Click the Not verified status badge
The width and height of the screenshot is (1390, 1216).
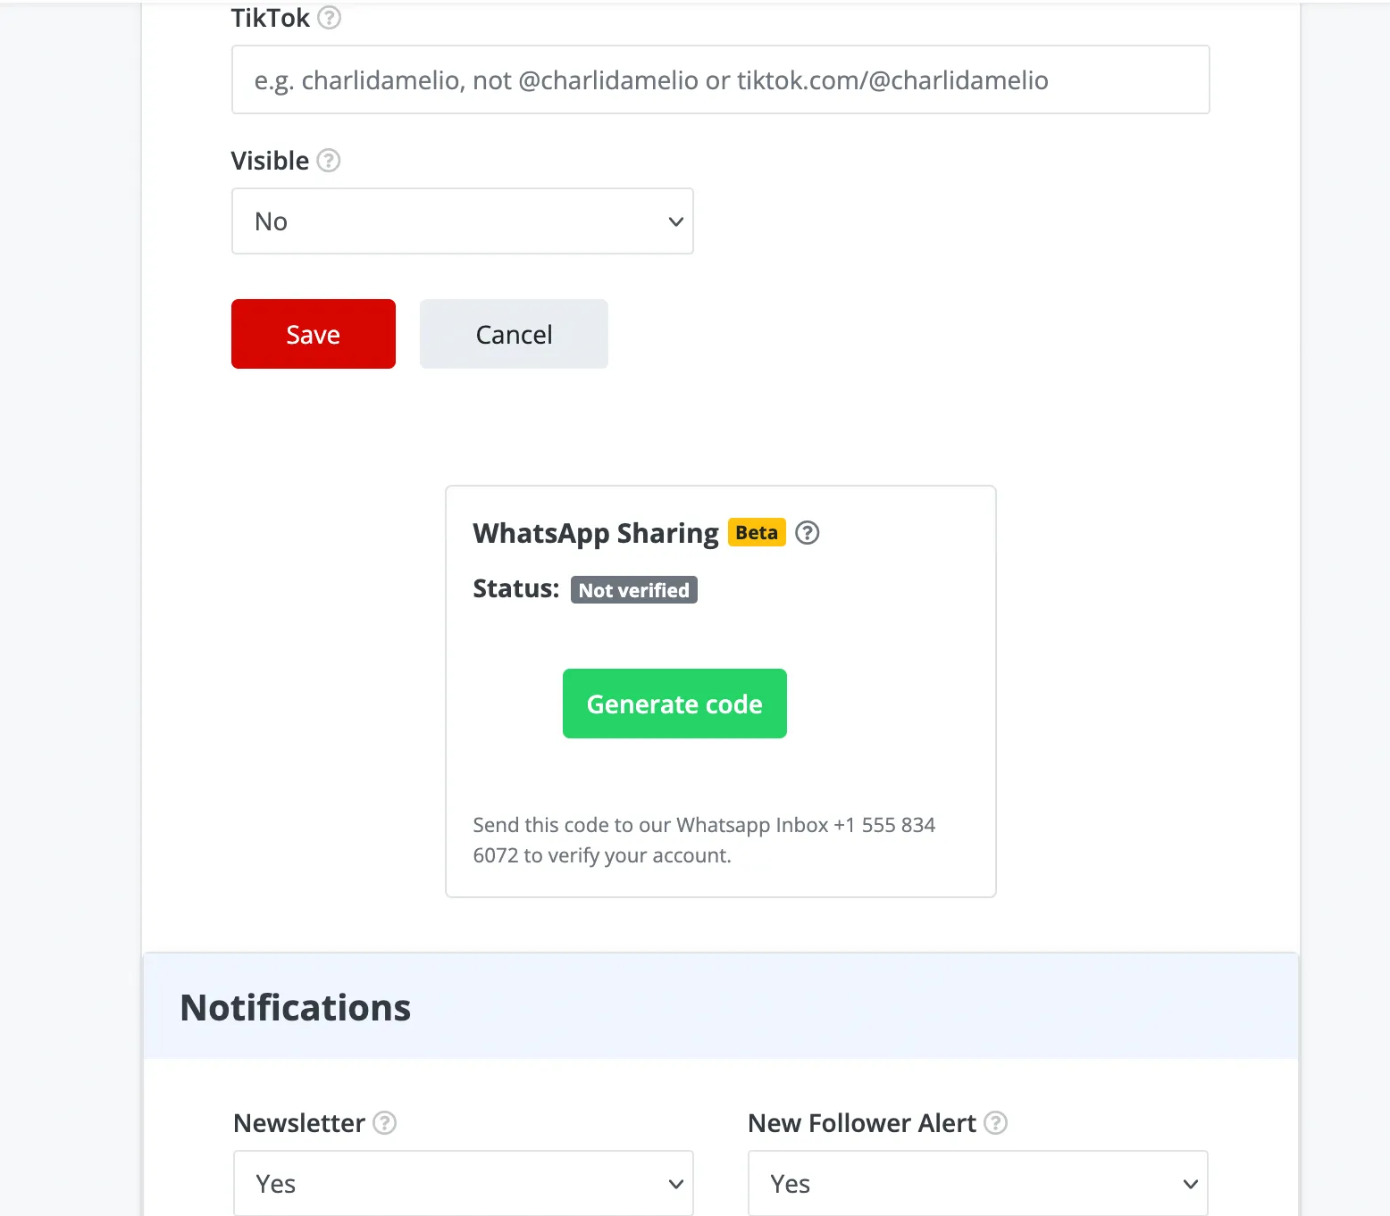[633, 589]
